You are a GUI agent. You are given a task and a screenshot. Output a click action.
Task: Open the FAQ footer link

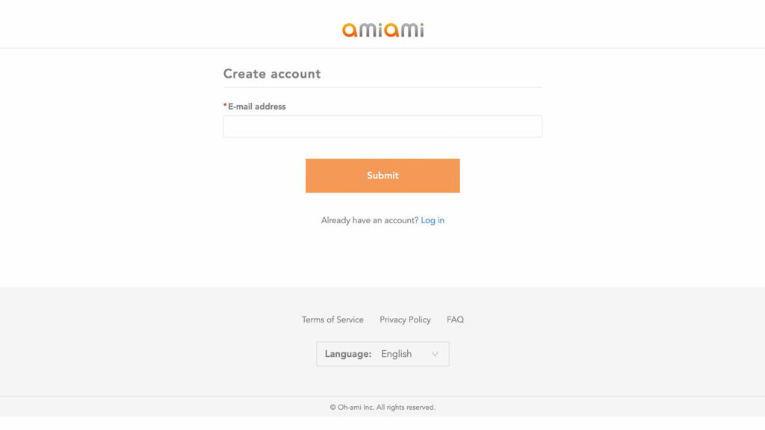[455, 320]
